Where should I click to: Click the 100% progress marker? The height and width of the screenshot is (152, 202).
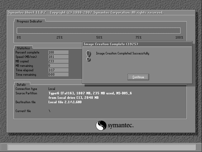(x=179, y=37)
